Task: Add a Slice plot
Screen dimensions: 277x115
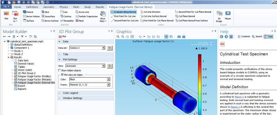Action: coord(45,12)
